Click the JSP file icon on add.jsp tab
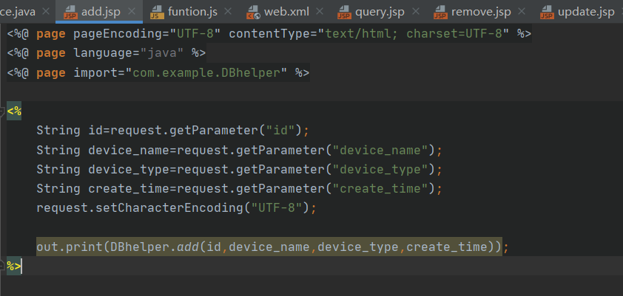This screenshot has width=623, height=296. [71, 13]
